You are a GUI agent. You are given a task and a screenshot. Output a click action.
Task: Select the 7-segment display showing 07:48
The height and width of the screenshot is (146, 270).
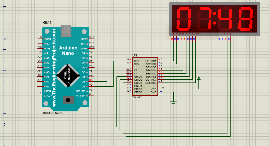pos(214,19)
